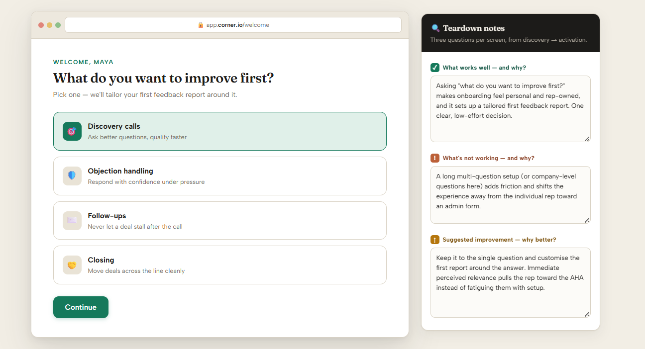Pick the Follow-ups option card
This screenshot has height=349, width=645.
[219, 220]
